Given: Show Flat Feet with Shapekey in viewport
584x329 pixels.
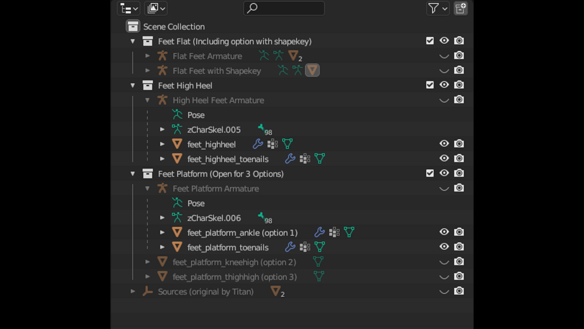Looking at the screenshot, I should [x=444, y=71].
